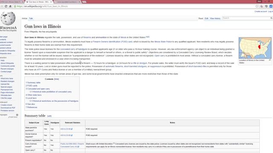Screen dimensions: 273x153
Task: Jump to Historical restrictions on possession of handguns
Action: [x=54, y=101]
